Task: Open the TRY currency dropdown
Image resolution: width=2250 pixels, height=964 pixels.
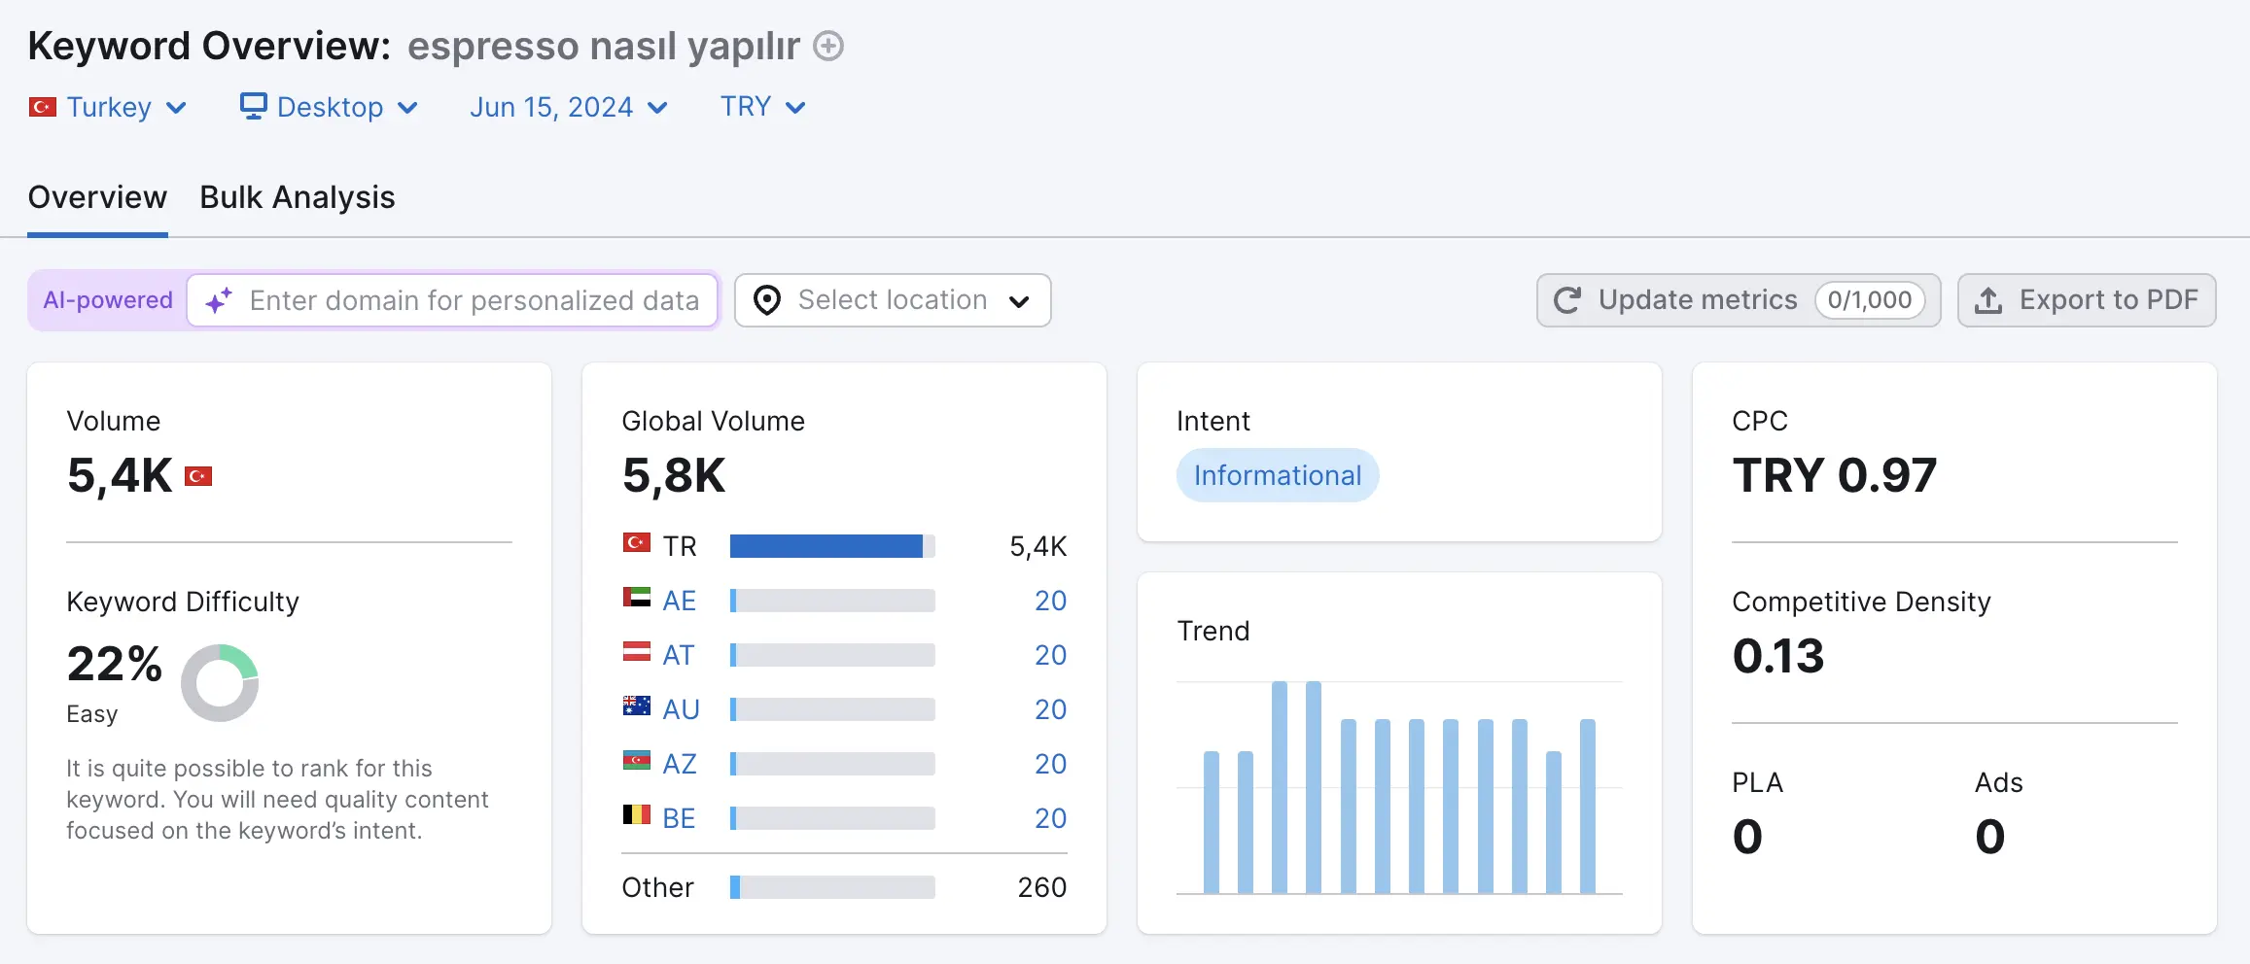Action: (x=763, y=107)
